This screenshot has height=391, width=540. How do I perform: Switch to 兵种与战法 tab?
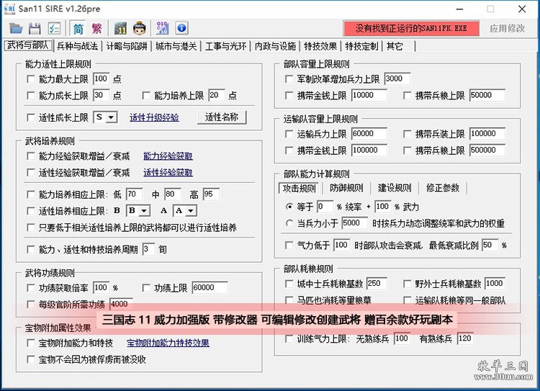coord(78,46)
